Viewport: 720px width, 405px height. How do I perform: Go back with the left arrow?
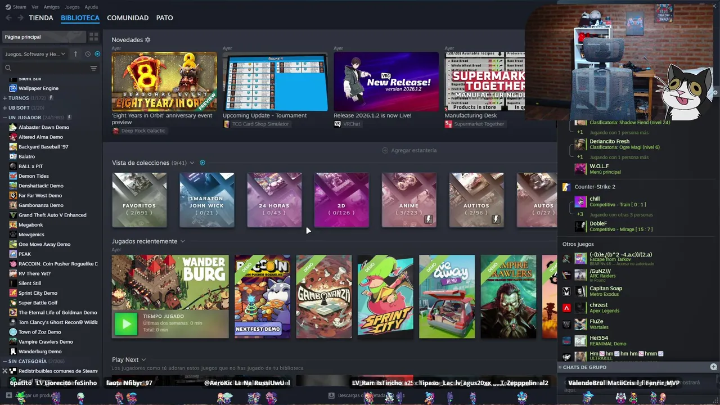tap(8, 18)
